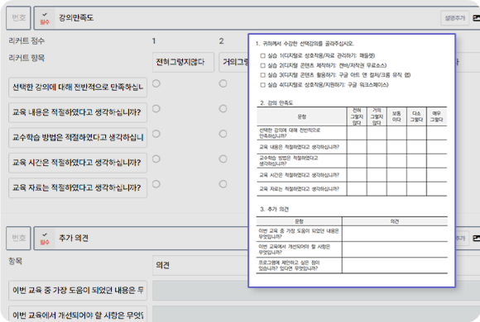Click the 리커트 점수 label
Screen dimensions: 480x322
point(26,41)
